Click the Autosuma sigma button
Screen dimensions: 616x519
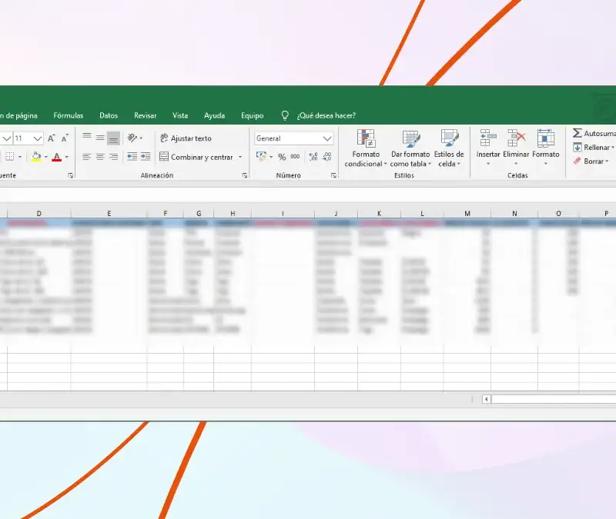(593, 133)
